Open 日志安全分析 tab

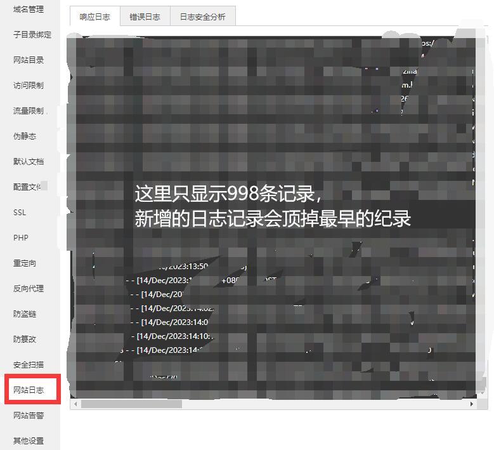[202, 17]
